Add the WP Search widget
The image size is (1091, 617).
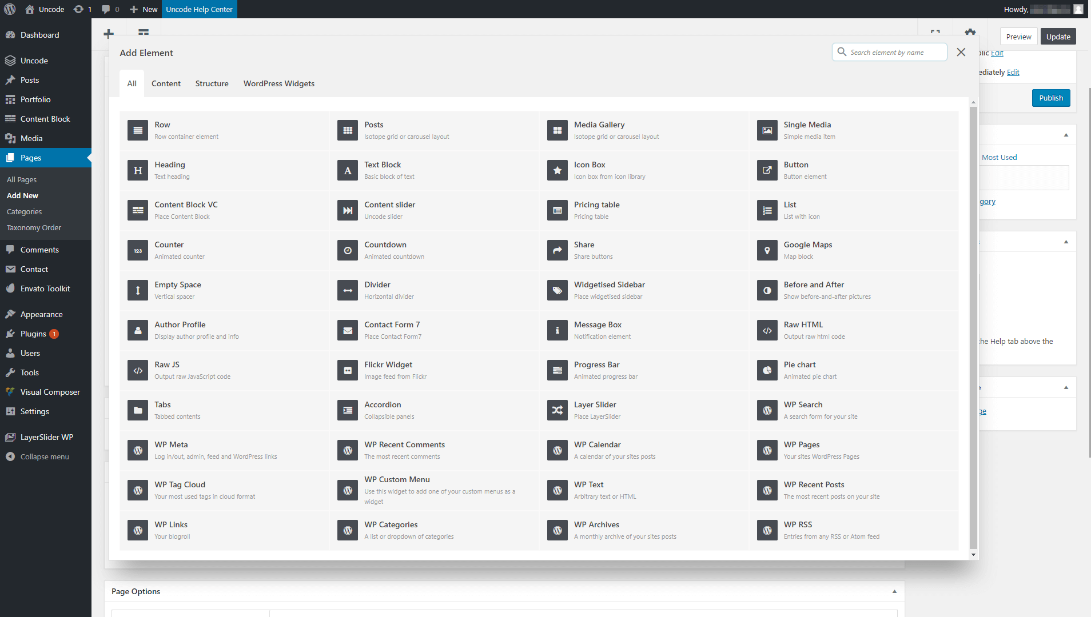point(854,410)
